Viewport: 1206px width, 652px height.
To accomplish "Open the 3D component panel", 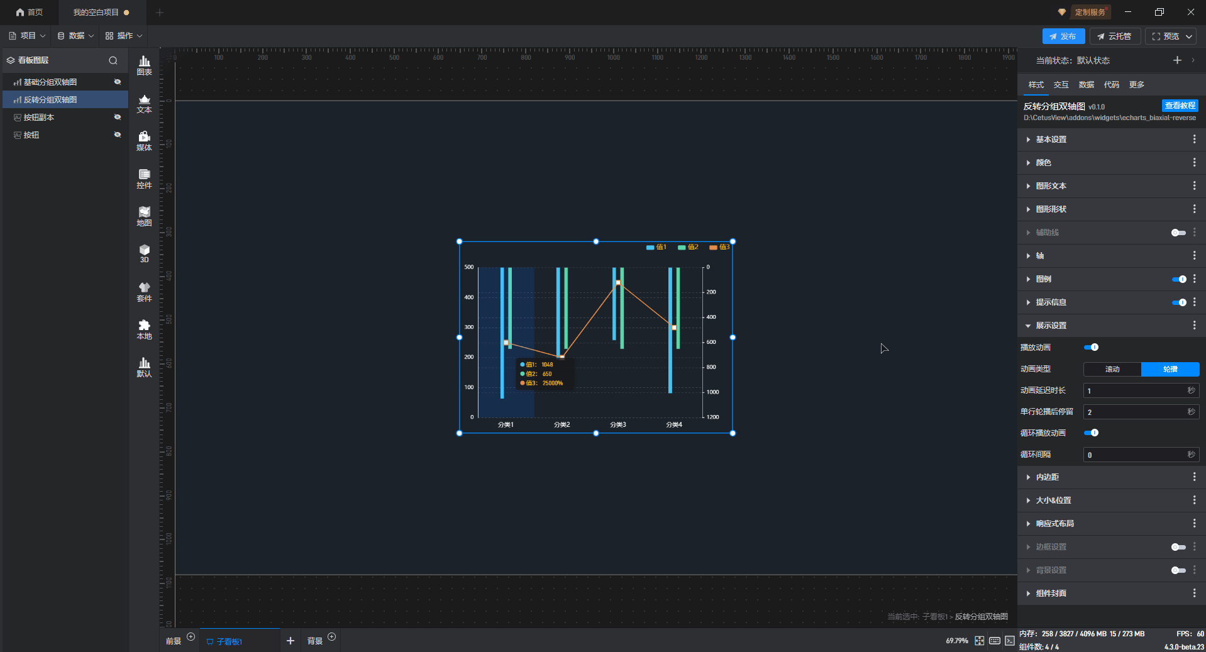I will pos(144,254).
